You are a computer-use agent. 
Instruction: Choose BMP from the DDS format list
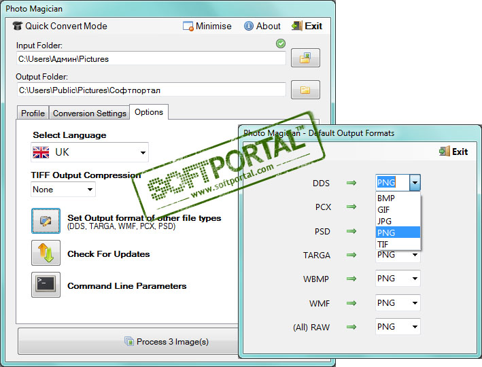398,198
